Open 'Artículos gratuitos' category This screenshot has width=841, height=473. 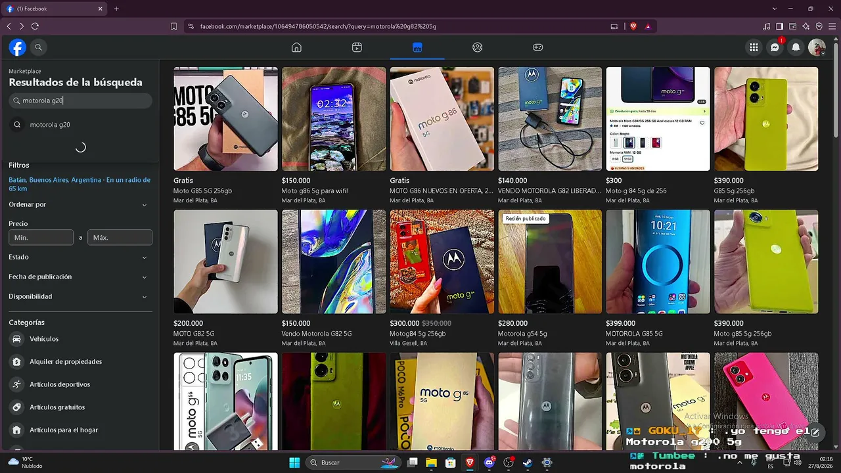pos(80,407)
